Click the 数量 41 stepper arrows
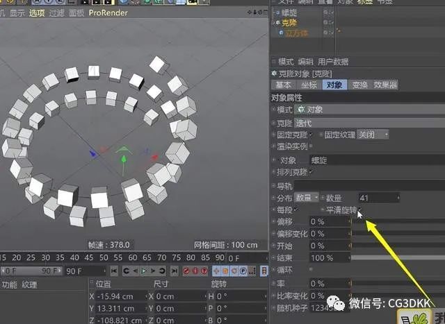Image resolution: width=445 pixels, height=324 pixels. (398, 198)
